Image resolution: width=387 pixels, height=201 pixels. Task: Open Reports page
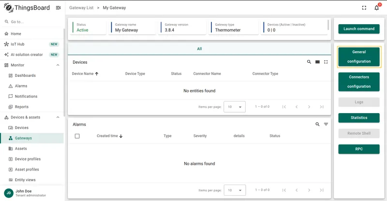[x=32, y=107]
